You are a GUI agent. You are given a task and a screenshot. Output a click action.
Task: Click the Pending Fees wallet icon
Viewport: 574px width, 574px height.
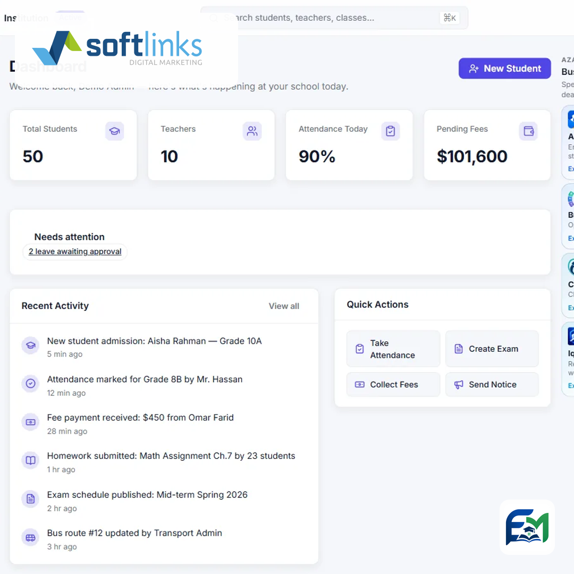coord(529,131)
